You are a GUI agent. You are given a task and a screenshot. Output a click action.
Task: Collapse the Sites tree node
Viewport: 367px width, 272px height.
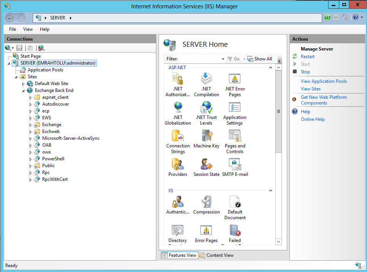pos(16,77)
